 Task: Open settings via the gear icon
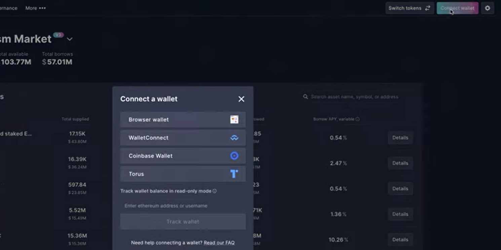(x=487, y=8)
